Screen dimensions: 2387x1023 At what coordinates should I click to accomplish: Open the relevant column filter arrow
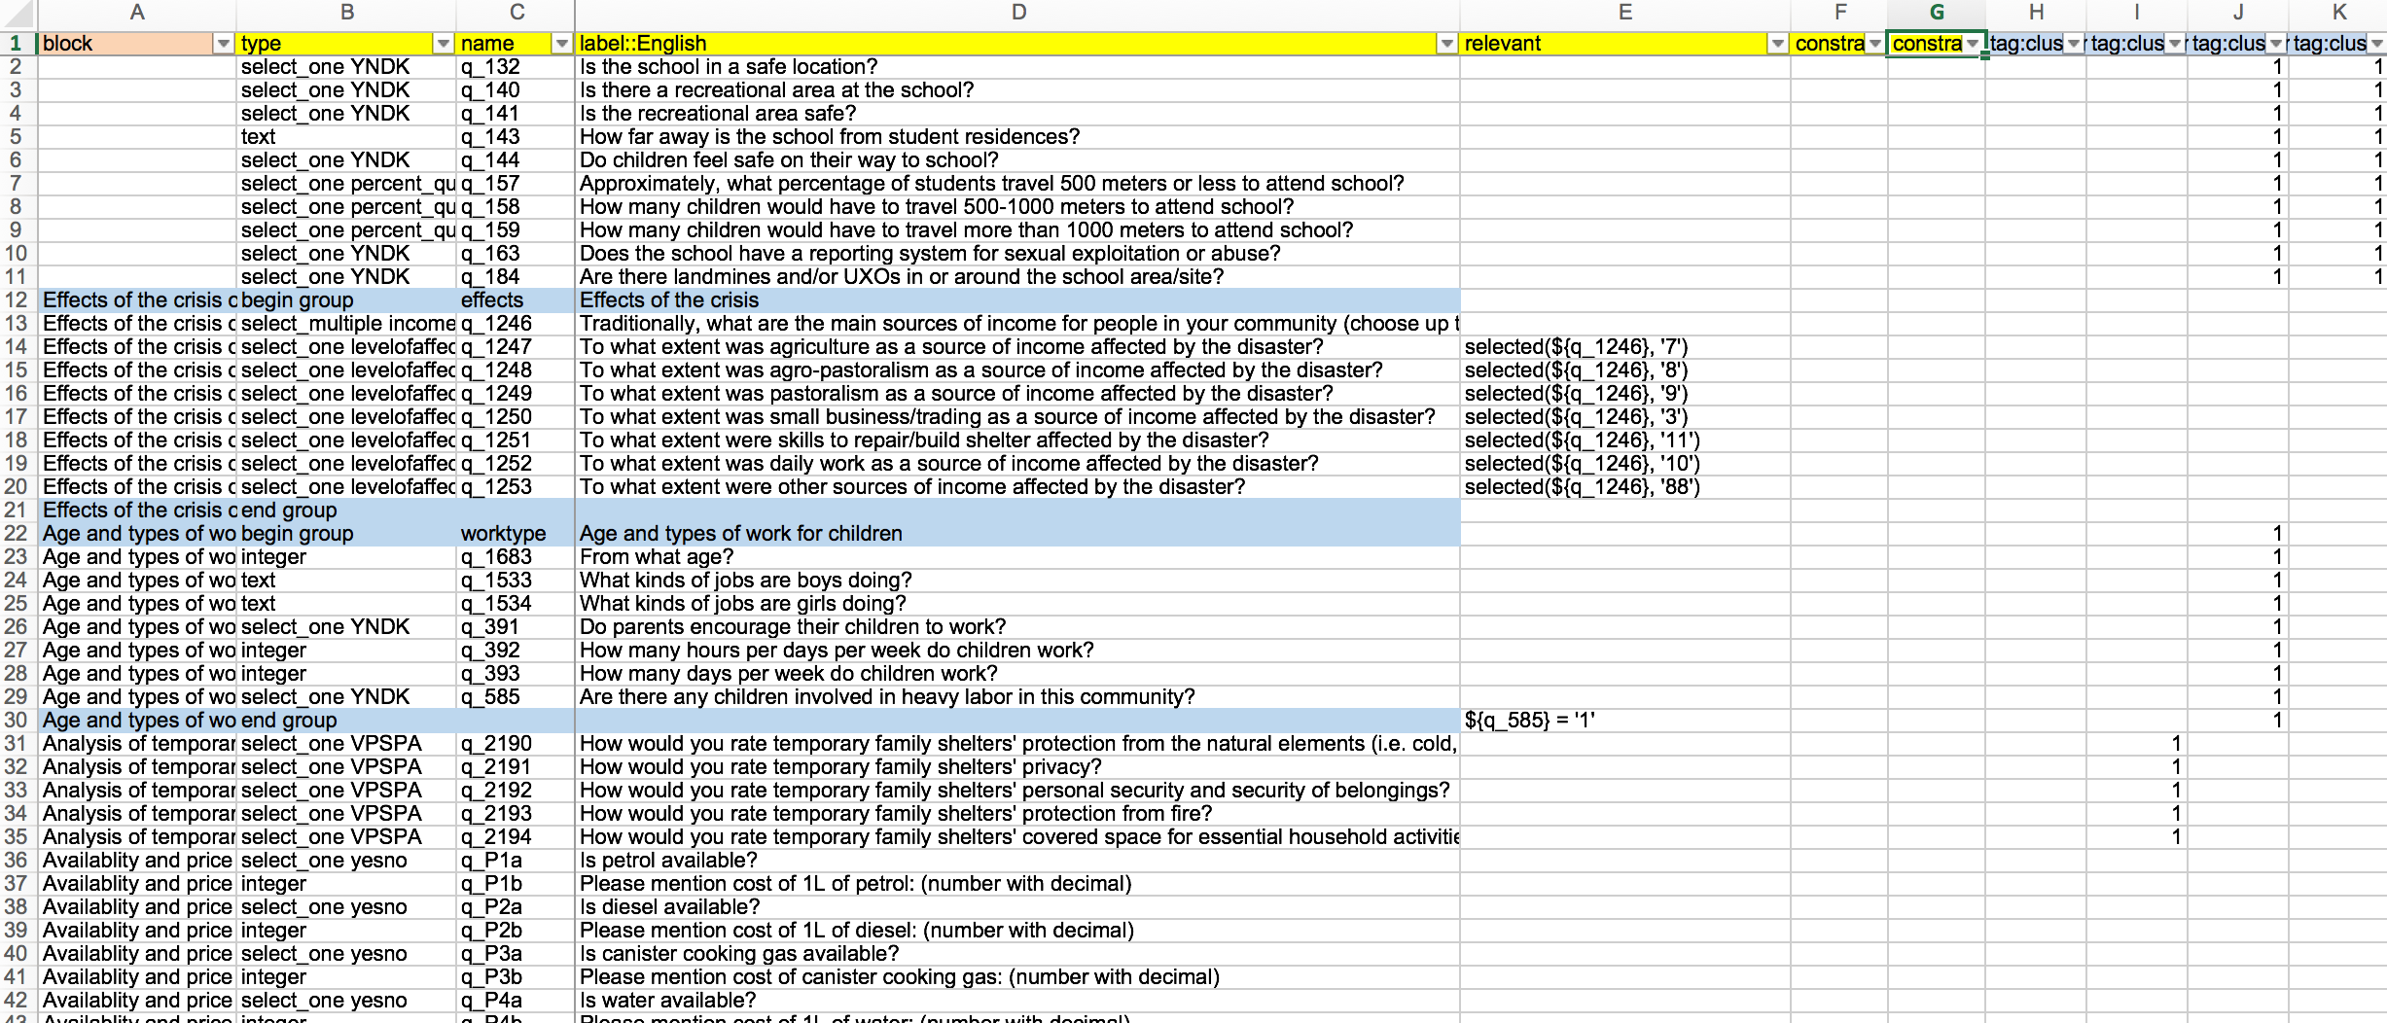(x=1777, y=44)
